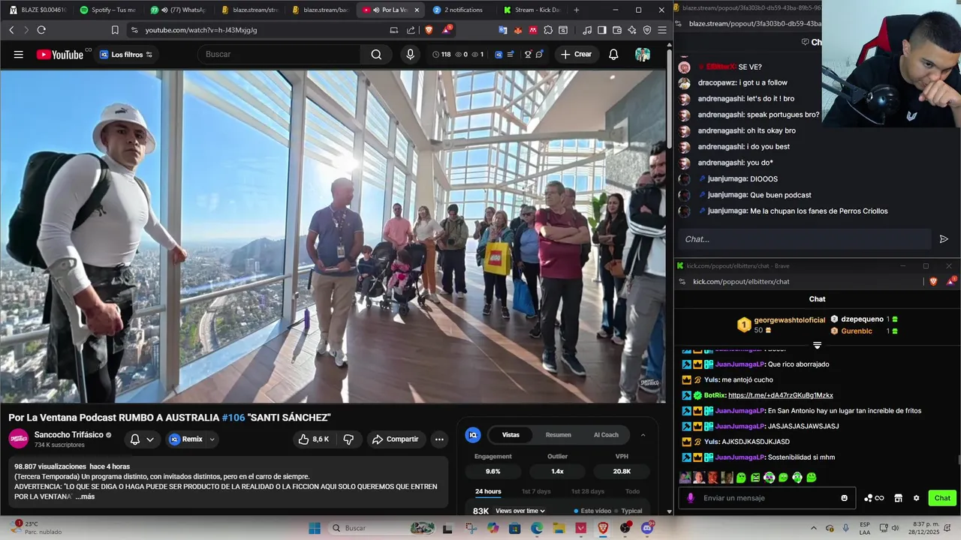
Task: Start voice search with the microphone
Action: point(410,54)
